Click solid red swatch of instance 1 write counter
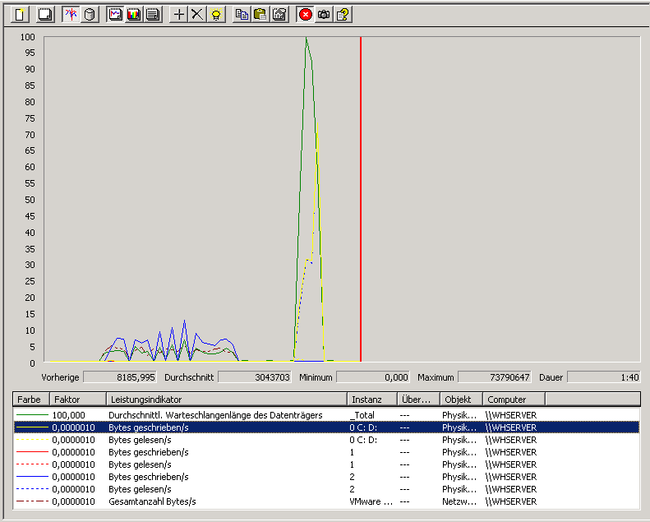This screenshot has width=650, height=522. click(x=32, y=452)
